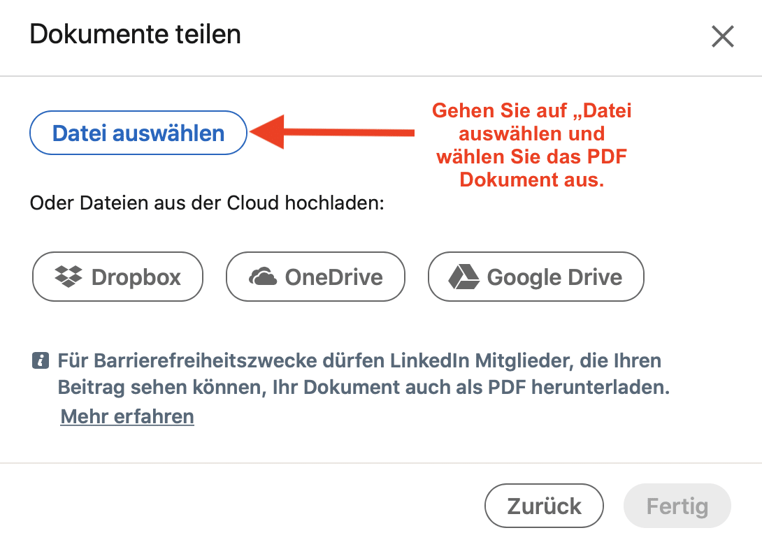Open the Mehr erfahren link

click(127, 417)
